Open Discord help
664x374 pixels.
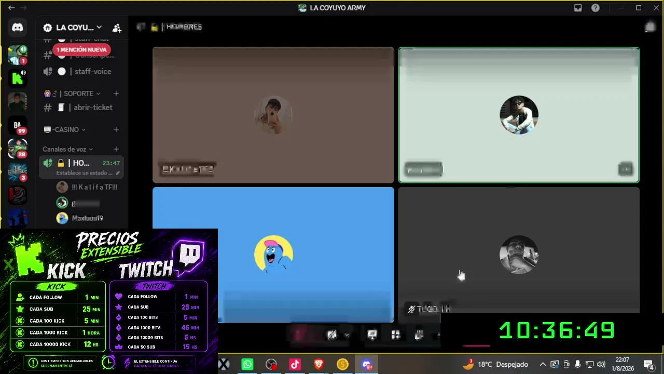[596, 8]
